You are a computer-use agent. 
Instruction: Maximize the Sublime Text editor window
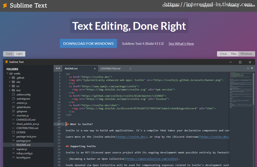pos(240,62)
